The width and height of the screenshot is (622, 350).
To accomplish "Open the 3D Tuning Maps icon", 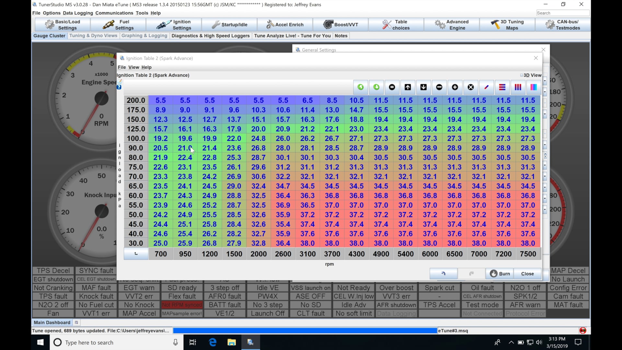I will point(508,24).
